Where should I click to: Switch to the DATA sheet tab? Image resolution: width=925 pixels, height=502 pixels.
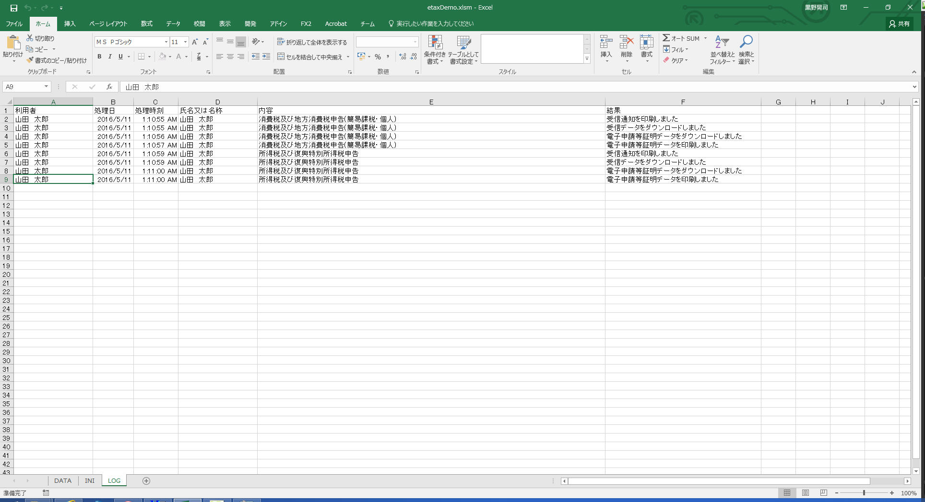tap(62, 480)
